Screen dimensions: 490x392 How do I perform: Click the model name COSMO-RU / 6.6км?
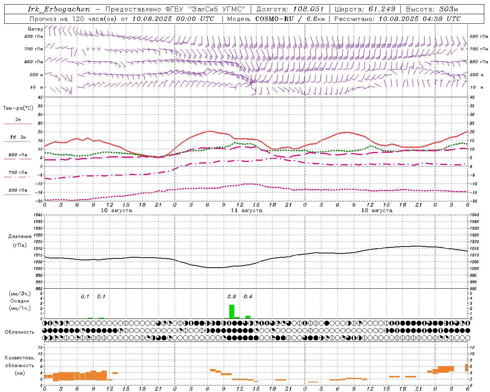click(x=290, y=19)
